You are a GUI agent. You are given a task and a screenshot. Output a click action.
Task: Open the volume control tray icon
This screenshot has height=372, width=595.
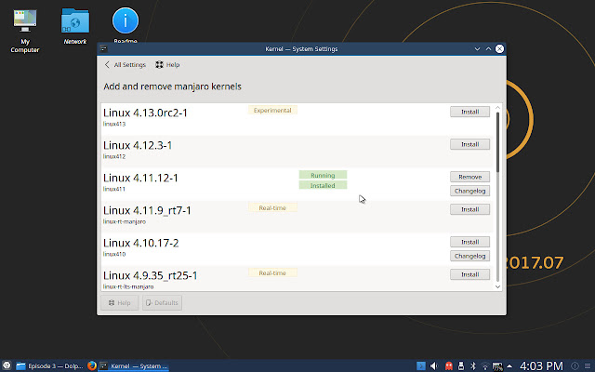click(434, 365)
